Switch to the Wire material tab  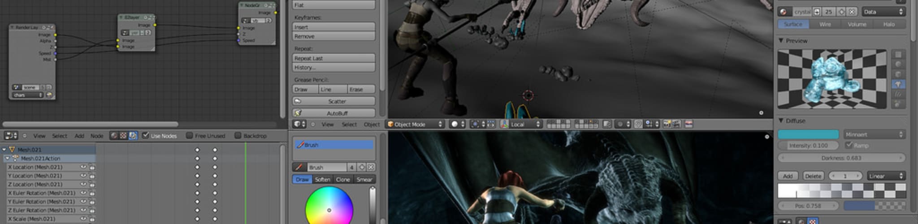pos(825,24)
